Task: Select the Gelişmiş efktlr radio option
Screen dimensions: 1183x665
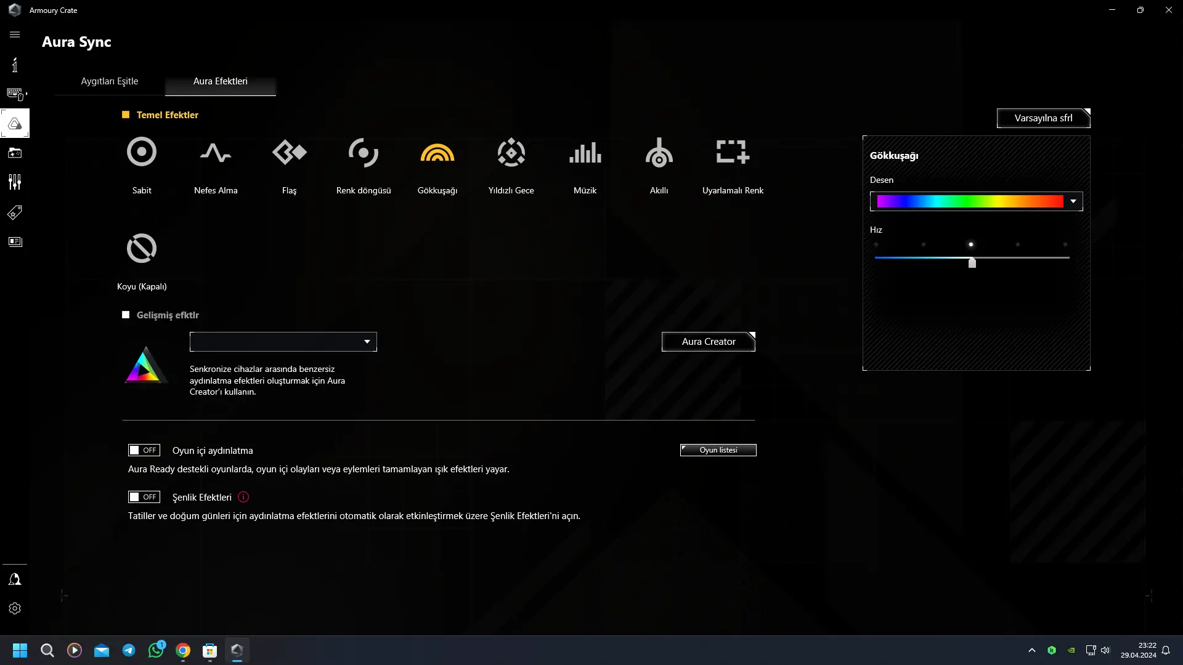Action: coord(126,315)
